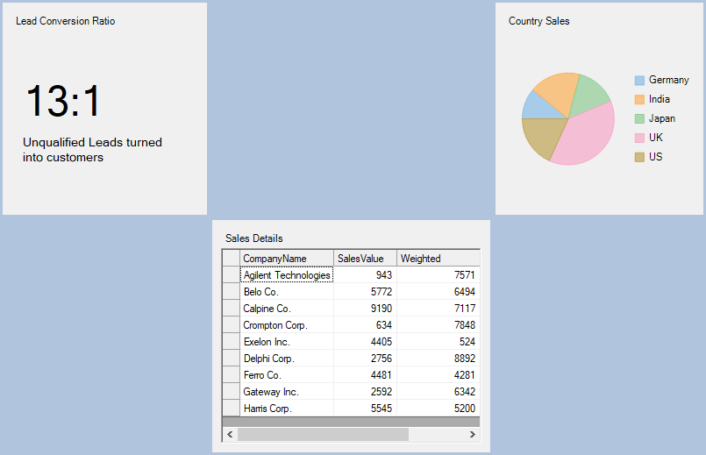Click the UK legend color swatch
Screen dimensions: 706x455
(x=639, y=139)
